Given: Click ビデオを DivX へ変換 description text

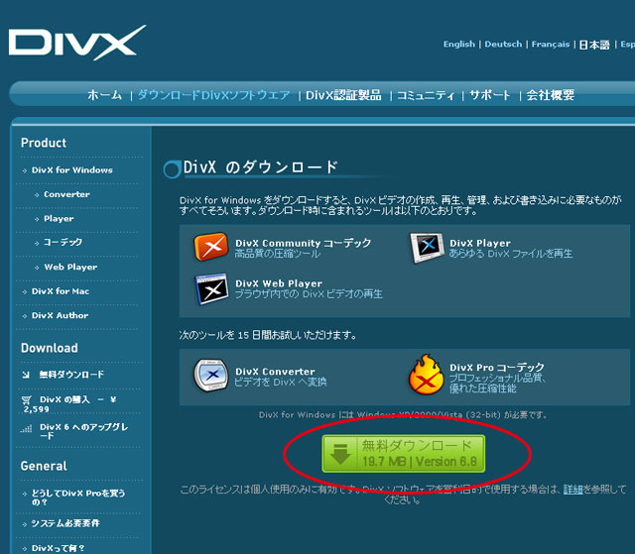Looking at the screenshot, I should 280,383.
